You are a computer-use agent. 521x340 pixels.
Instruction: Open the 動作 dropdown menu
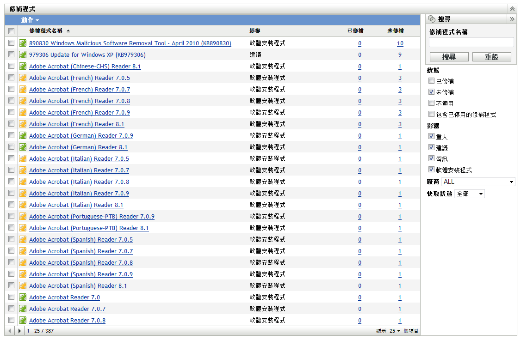click(30, 20)
